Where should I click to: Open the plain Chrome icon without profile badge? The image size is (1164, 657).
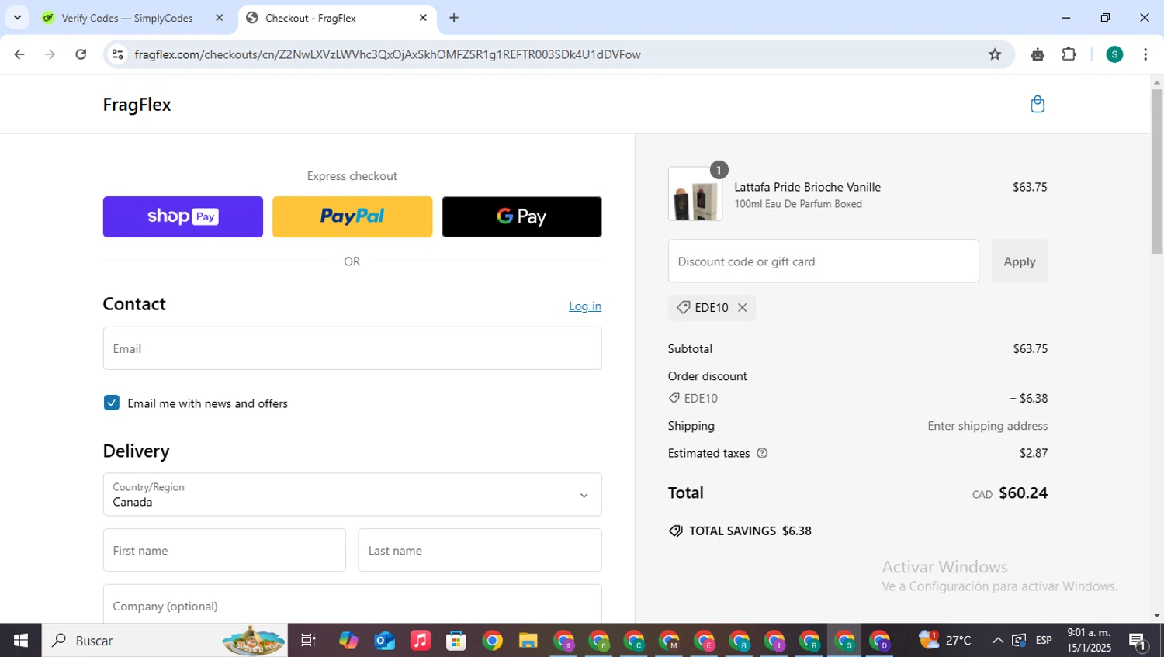[x=492, y=641]
